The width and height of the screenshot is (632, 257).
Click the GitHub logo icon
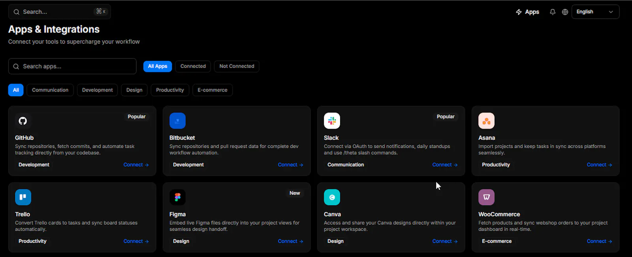click(x=23, y=121)
